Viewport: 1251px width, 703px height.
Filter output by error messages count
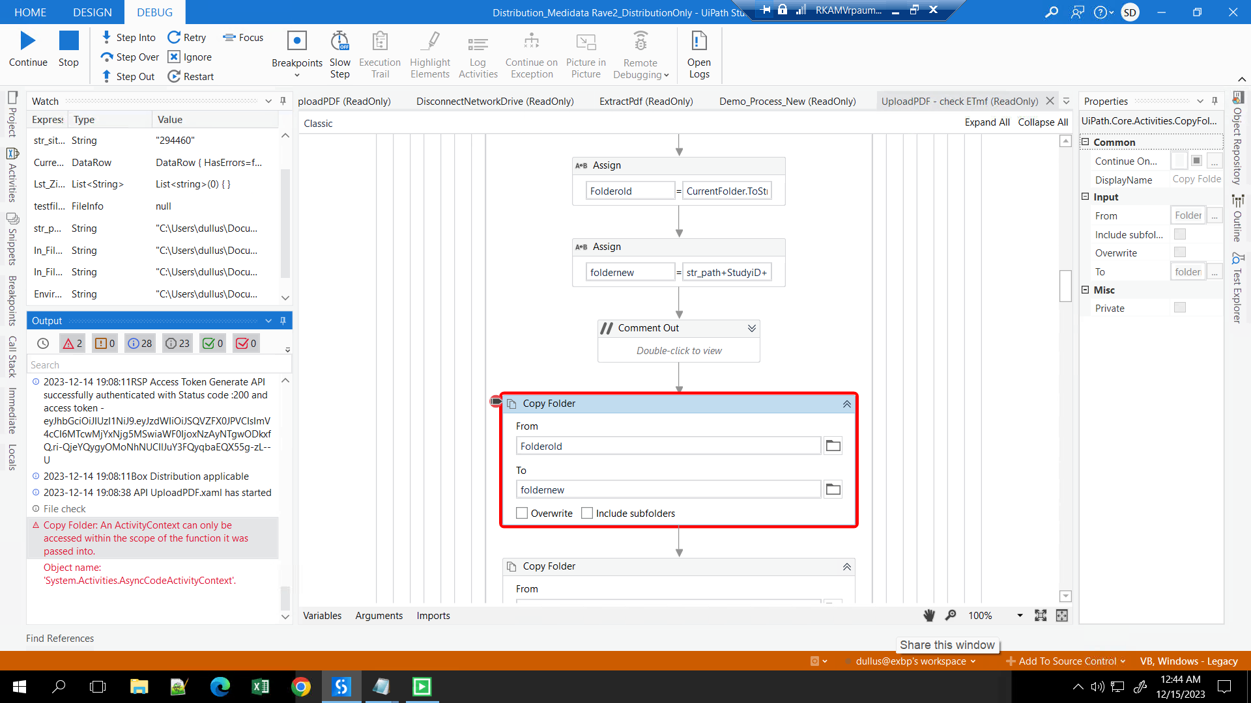point(72,343)
